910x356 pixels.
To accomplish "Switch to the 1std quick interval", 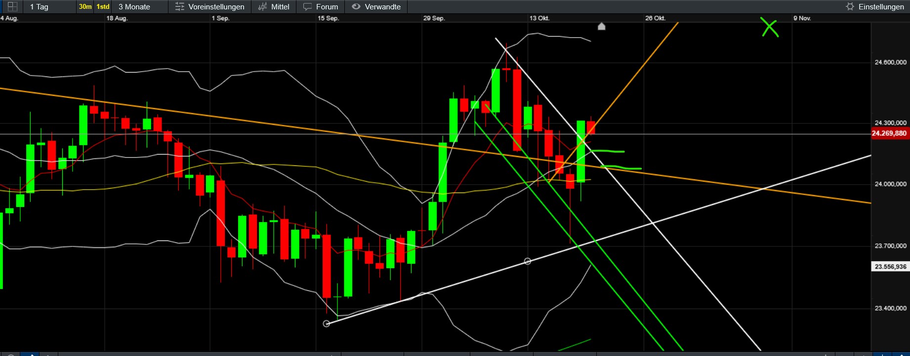I will click(103, 7).
